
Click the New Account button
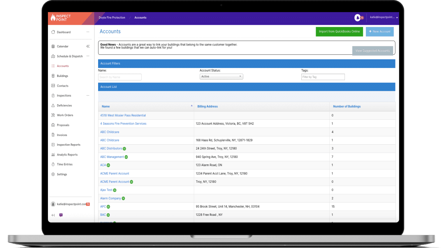pyautogui.click(x=380, y=31)
